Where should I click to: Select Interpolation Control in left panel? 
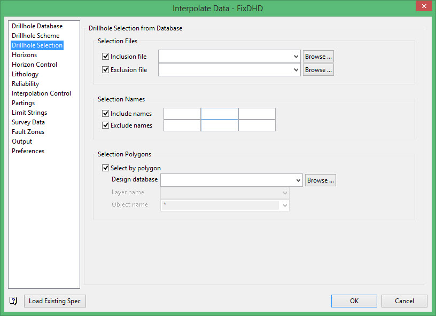click(x=41, y=93)
